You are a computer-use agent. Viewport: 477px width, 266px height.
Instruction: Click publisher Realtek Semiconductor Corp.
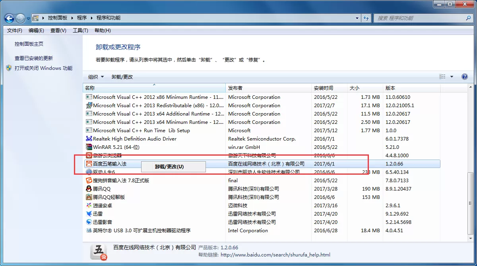tap(262, 139)
